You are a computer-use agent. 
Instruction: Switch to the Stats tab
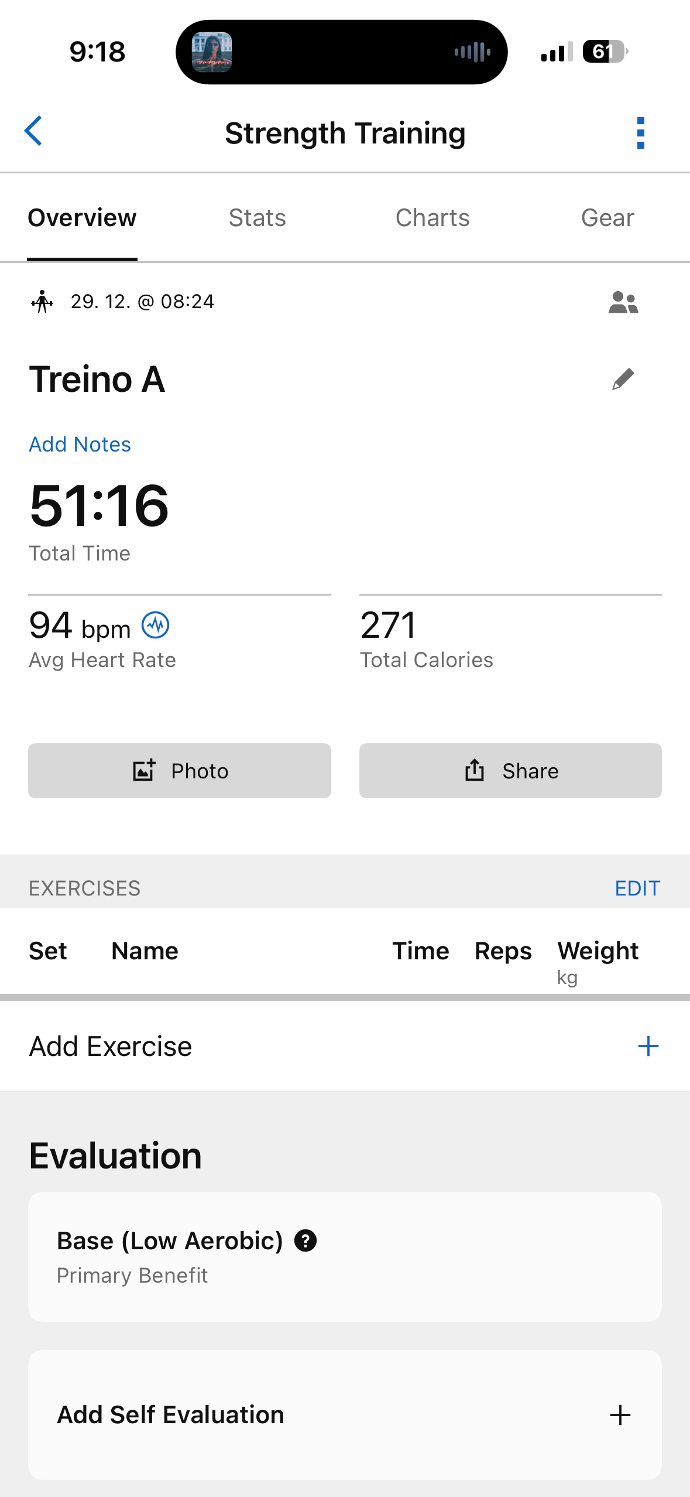(257, 218)
